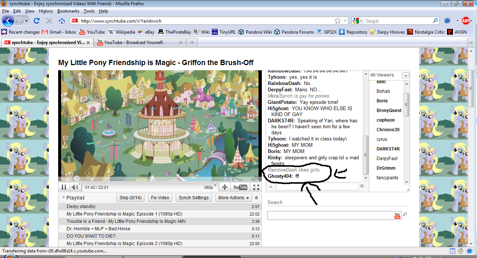Toggle the playlist lock icon
Image resolution: width=477 pixels, height=258 pixels.
coord(257,198)
